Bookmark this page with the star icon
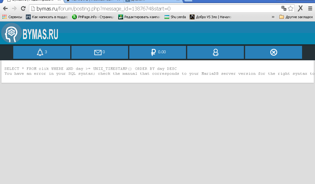Screen dimensions: 315x184 click(290, 8)
